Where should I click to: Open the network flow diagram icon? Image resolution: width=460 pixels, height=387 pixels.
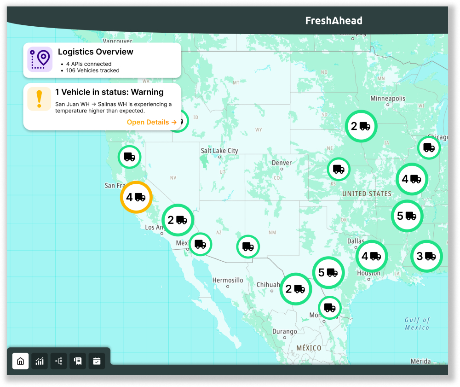pyautogui.click(x=59, y=361)
